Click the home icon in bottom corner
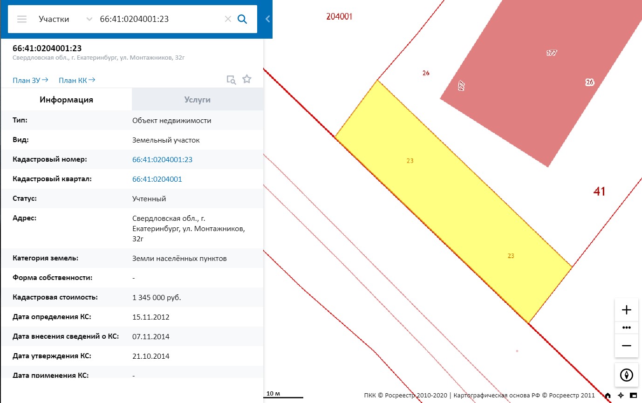 [608, 396]
